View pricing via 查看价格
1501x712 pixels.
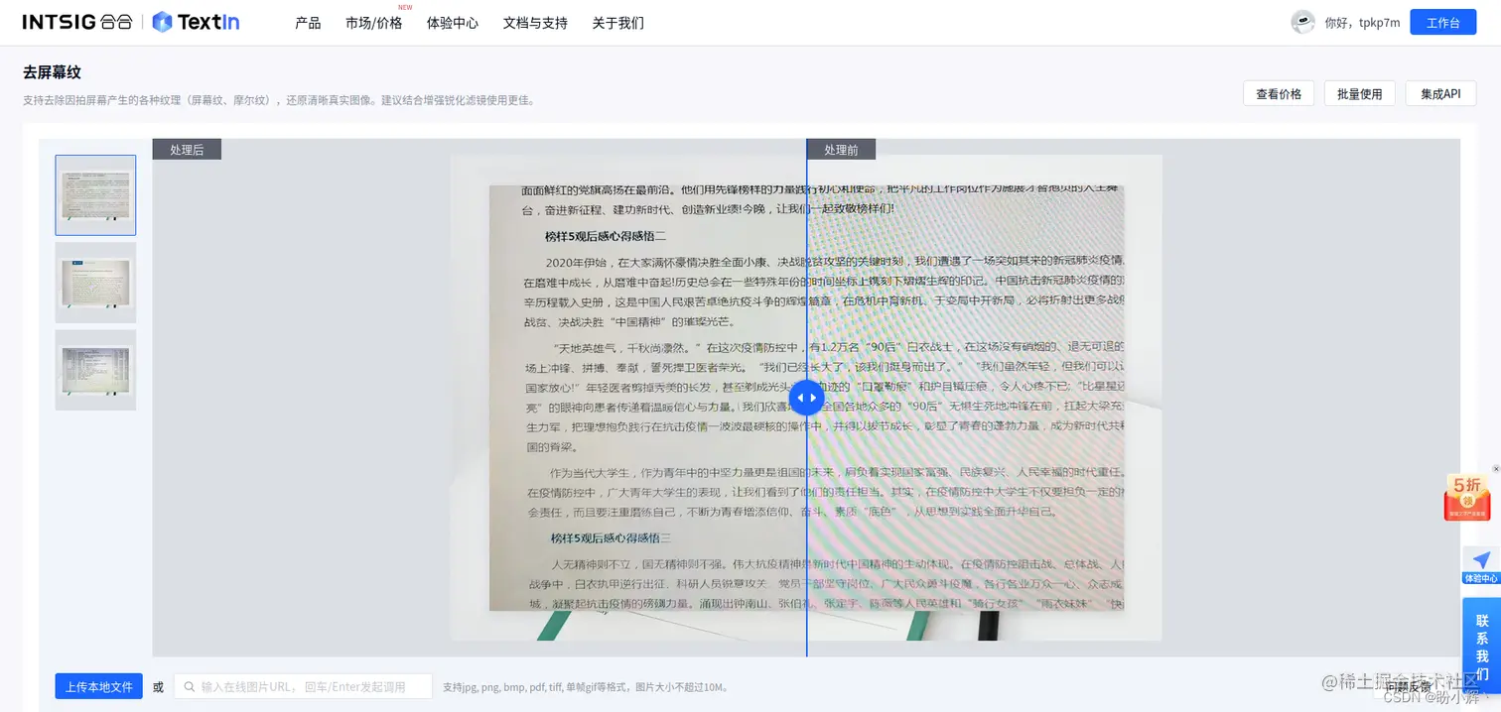[x=1278, y=92]
